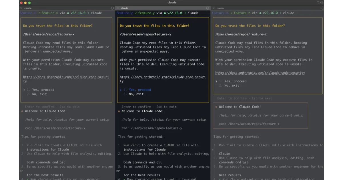
Task: Click 'cwd: /Users/wesam/repos/feature-z' line
Action: (x=249, y=124)
